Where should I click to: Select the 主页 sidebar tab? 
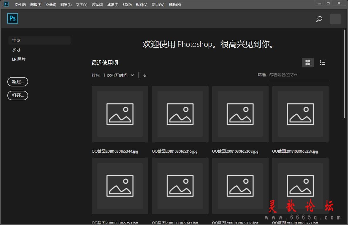40,40
